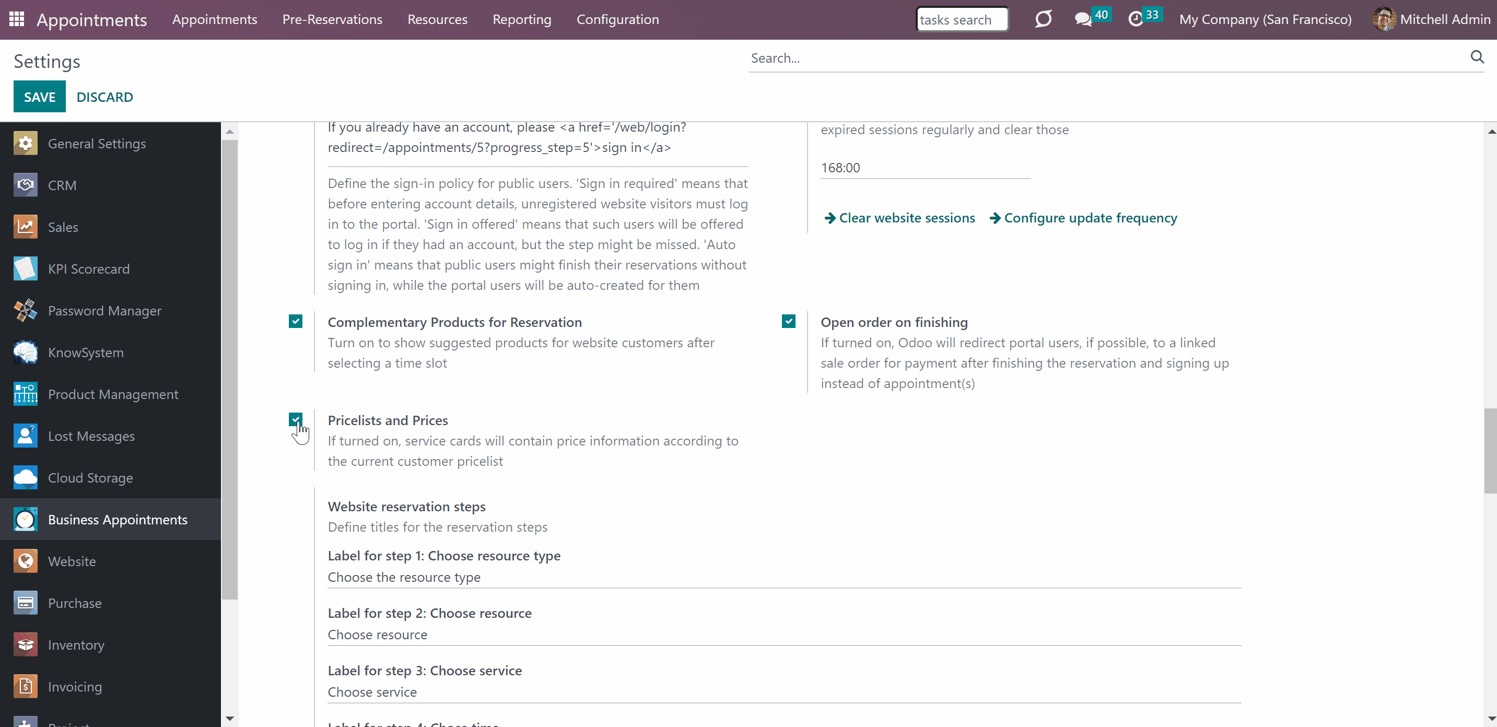Click the main page scrollbar thumb
1497x727 pixels.
pos(1490,450)
